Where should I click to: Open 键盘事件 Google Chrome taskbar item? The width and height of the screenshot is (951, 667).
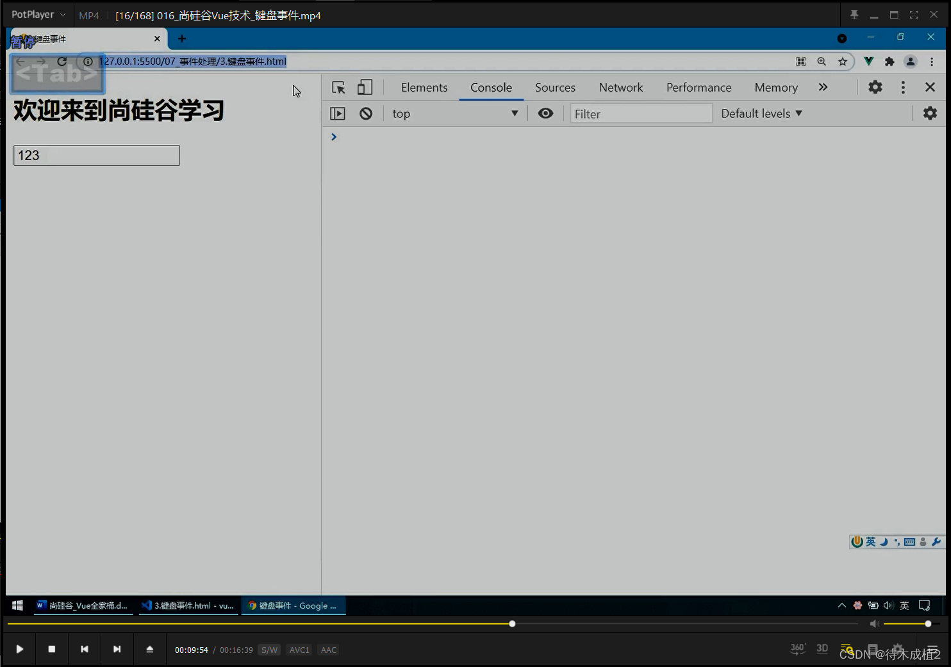pos(294,605)
